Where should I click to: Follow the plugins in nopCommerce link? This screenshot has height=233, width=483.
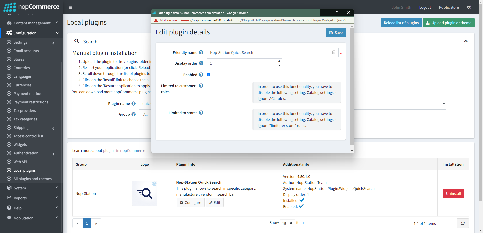(124, 151)
